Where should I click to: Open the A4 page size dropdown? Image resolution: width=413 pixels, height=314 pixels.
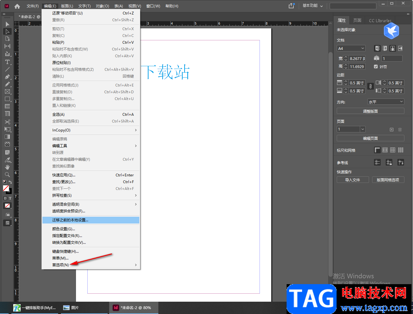351,48
